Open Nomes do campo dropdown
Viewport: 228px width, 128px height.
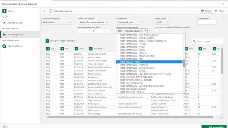[x=93, y=22]
